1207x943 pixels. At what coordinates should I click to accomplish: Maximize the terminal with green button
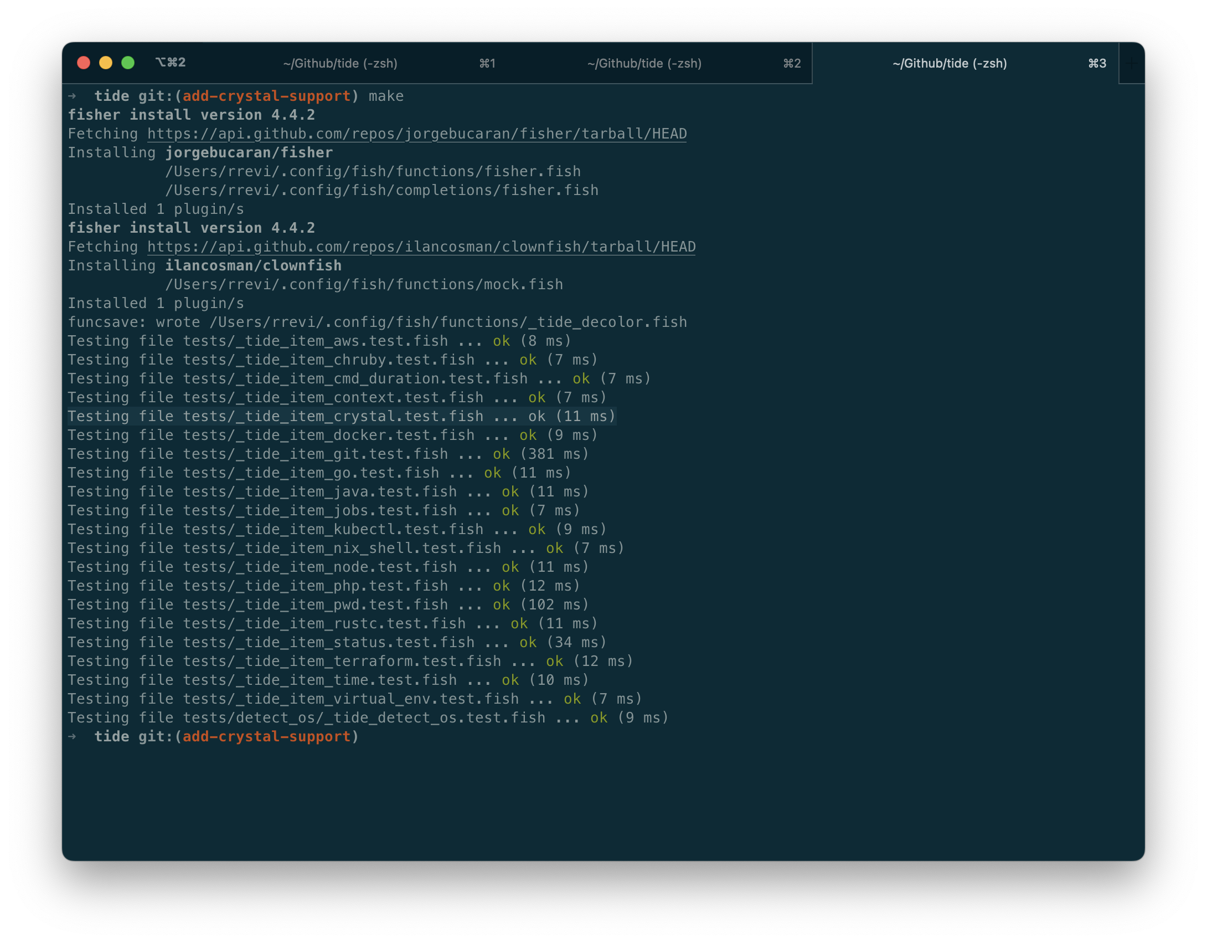128,63
